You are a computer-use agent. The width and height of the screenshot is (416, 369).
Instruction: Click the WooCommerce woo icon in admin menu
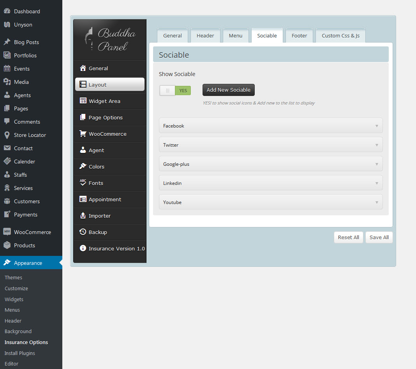(7, 232)
